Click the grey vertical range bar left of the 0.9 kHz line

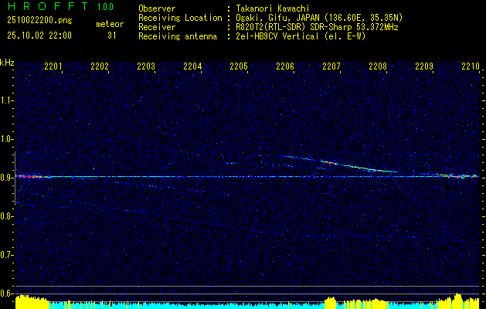pyautogui.click(x=15, y=178)
